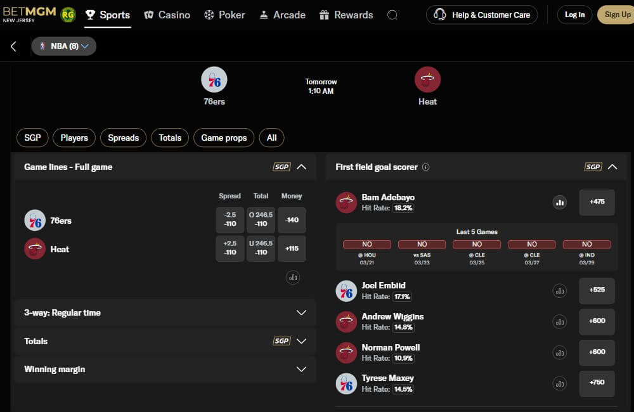Open the NBA (8) dropdown
This screenshot has width=634, height=412.
[x=63, y=46]
